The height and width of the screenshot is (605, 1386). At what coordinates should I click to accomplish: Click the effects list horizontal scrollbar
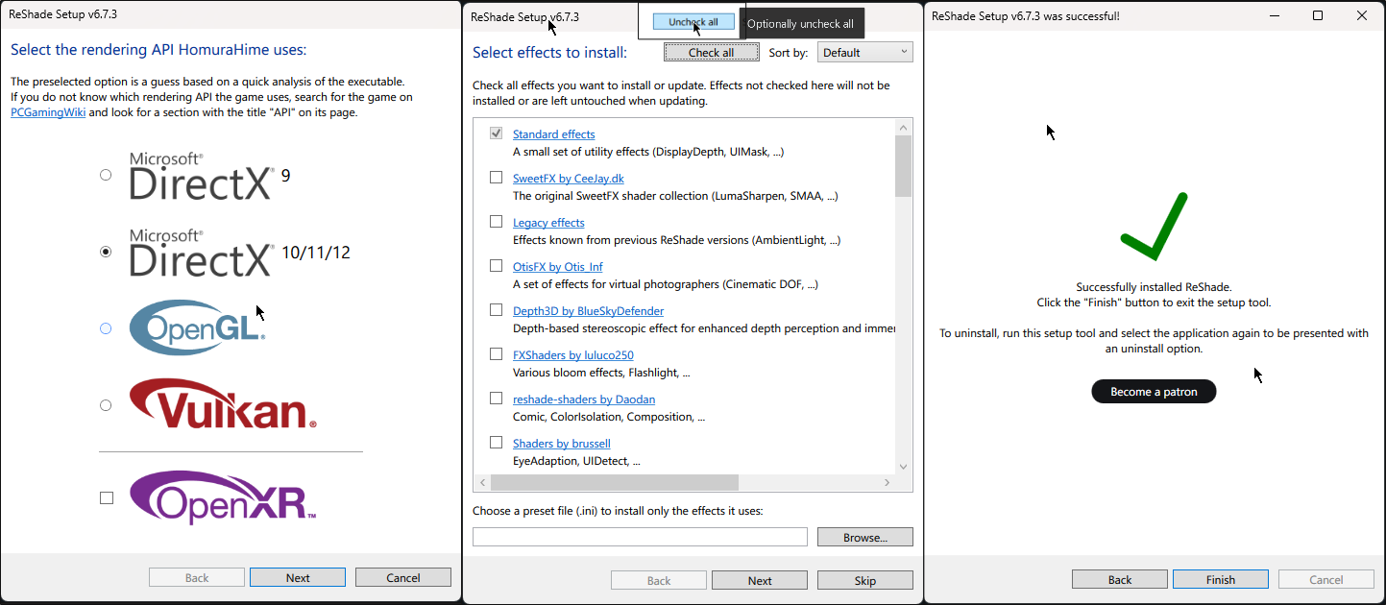pos(614,482)
